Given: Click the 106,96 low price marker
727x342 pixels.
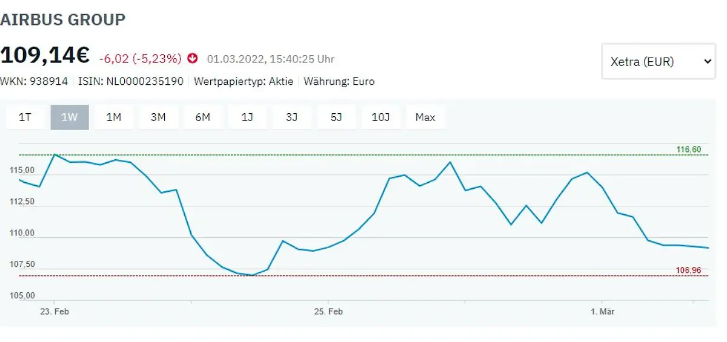Looking at the screenshot, I should click(688, 271).
